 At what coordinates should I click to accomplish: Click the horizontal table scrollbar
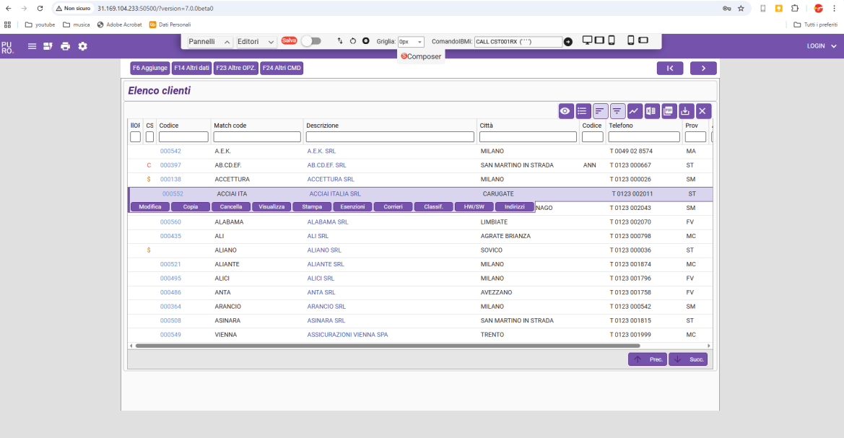coord(388,346)
